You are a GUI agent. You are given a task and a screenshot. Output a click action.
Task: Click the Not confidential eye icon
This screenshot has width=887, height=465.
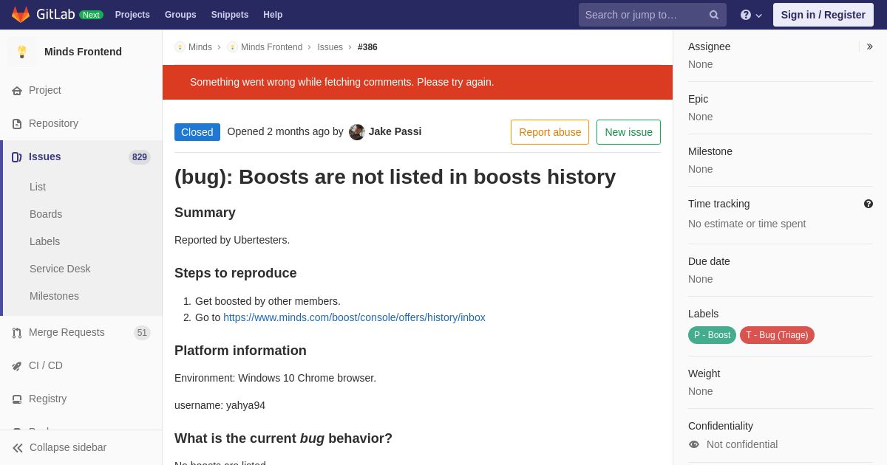[x=694, y=444]
